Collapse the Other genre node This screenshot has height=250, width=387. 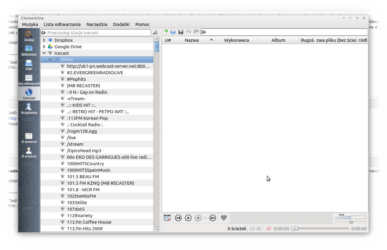click(x=50, y=60)
